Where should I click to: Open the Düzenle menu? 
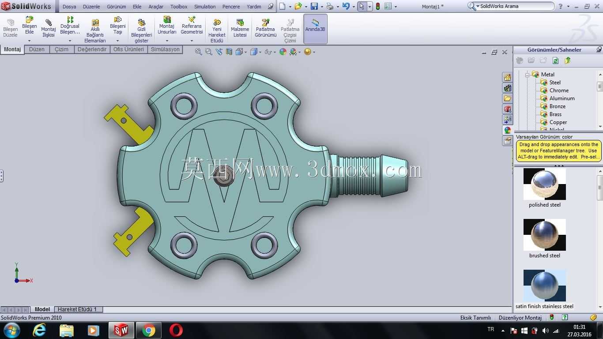click(91, 7)
